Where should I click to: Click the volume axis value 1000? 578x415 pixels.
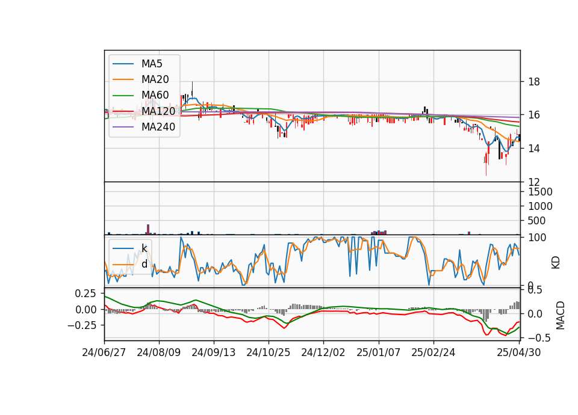(x=541, y=206)
